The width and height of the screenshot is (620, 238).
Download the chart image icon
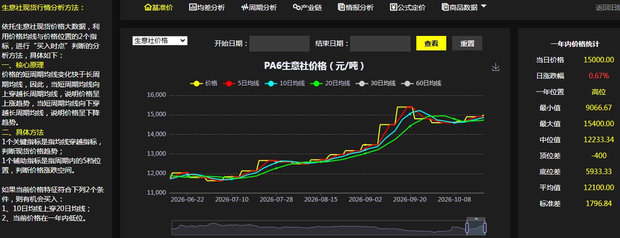(496, 67)
